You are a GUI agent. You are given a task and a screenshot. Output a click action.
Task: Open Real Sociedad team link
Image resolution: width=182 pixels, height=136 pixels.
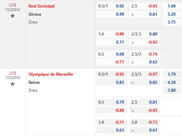[x=41, y=6]
